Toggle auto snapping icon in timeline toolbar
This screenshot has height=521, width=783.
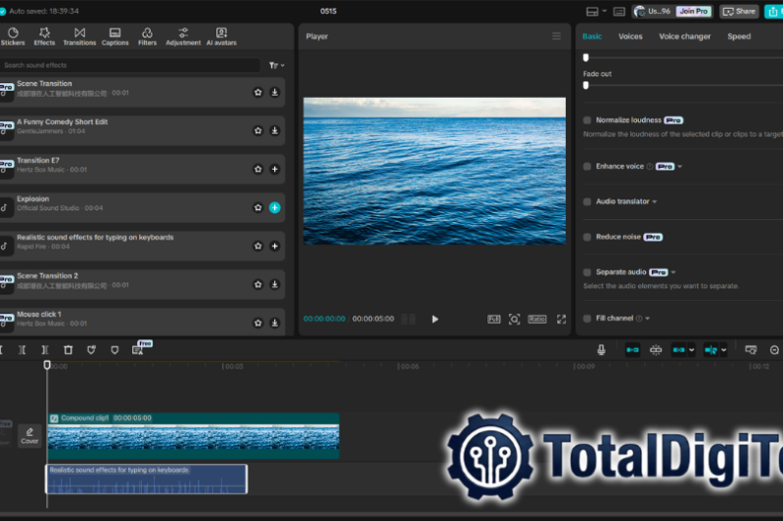coord(656,350)
